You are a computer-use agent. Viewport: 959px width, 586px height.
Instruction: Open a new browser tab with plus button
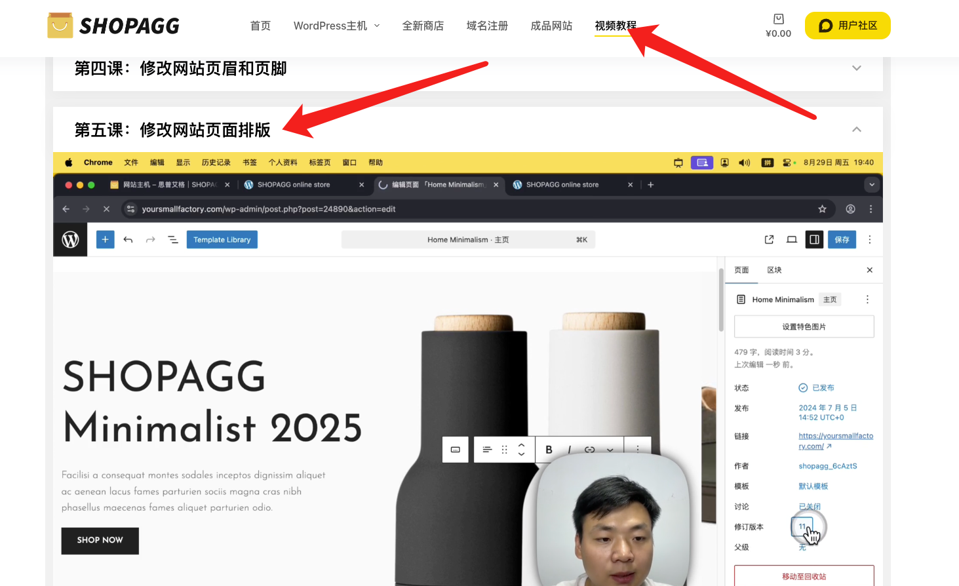651,185
